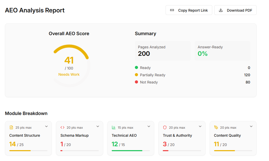Expand the Schema Markup module chevron

point(97,126)
